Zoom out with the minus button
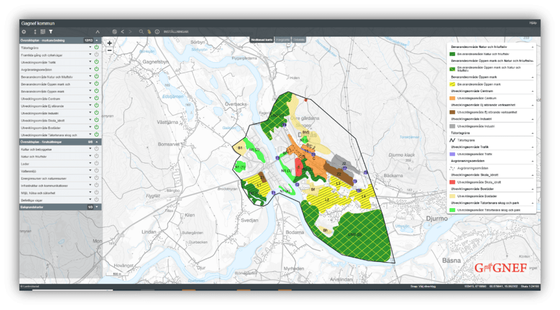 [x=109, y=50]
